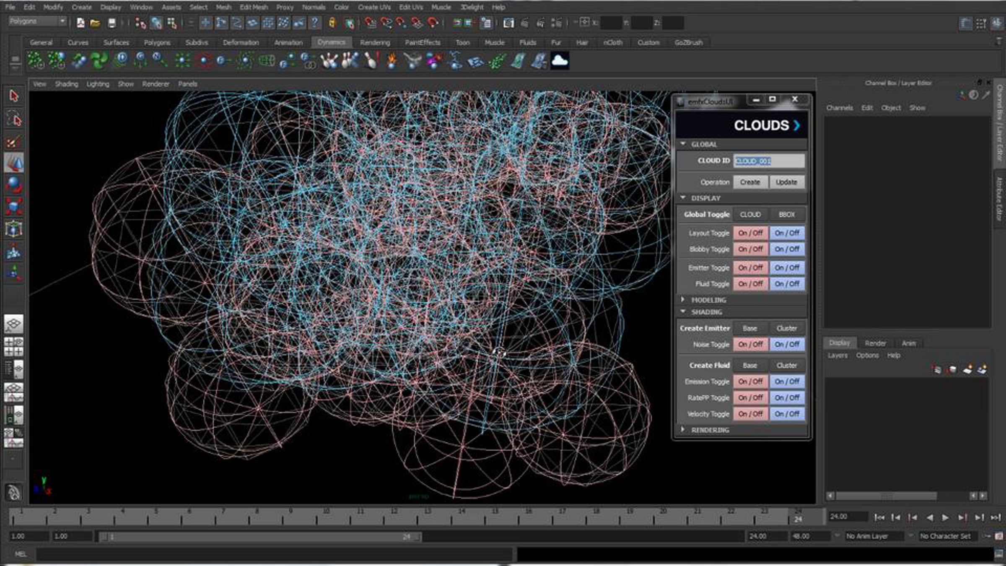Click the fire effect shelf icon

[x=392, y=61]
